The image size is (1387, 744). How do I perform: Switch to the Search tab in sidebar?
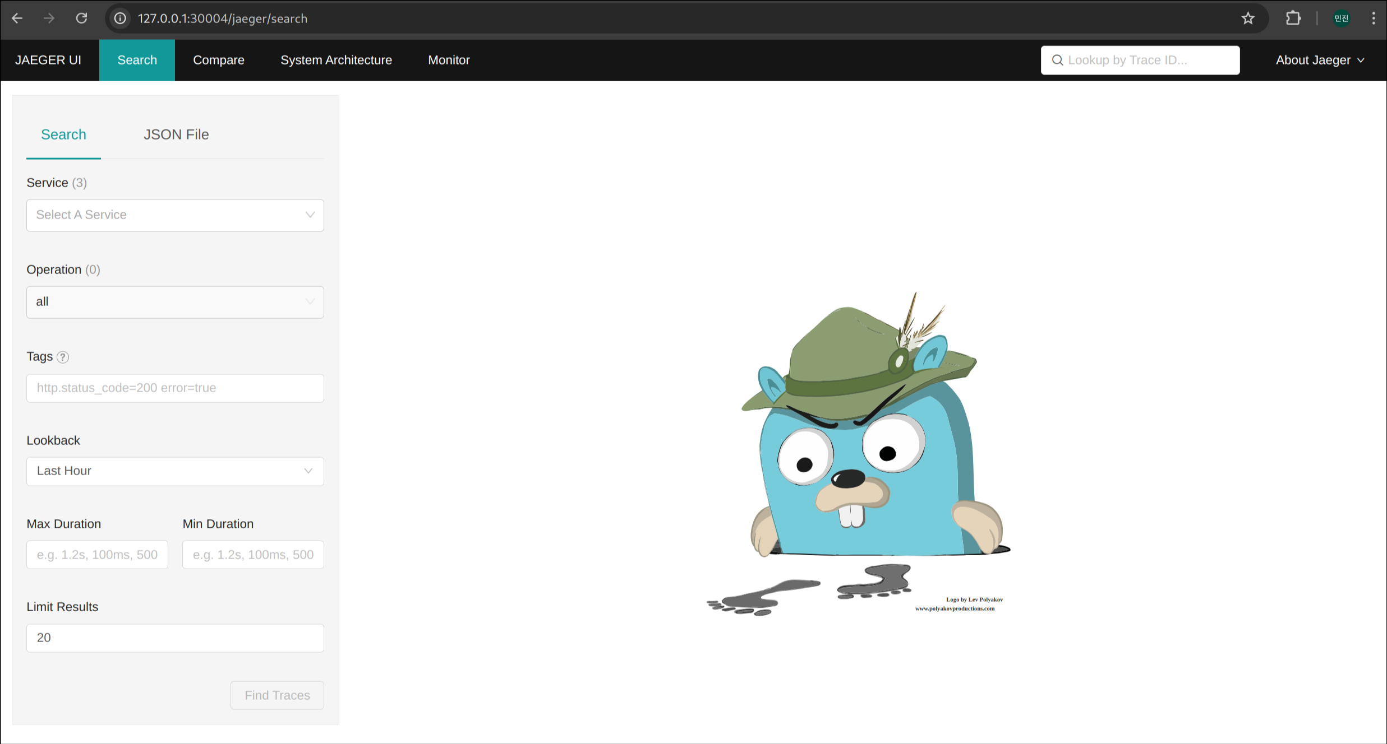click(63, 134)
